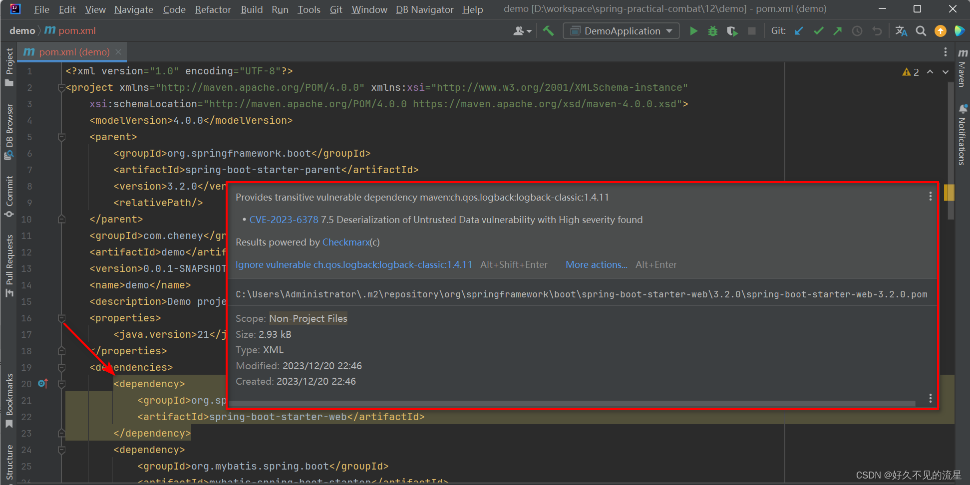Image resolution: width=970 pixels, height=485 pixels.
Task: Click Ignore vulnerable logback-classic link
Action: click(x=353, y=264)
